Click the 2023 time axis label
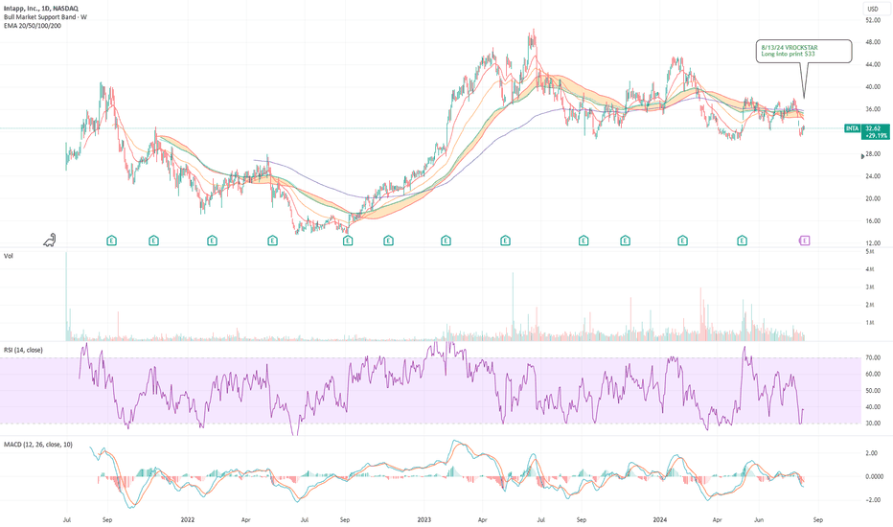 click(424, 519)
